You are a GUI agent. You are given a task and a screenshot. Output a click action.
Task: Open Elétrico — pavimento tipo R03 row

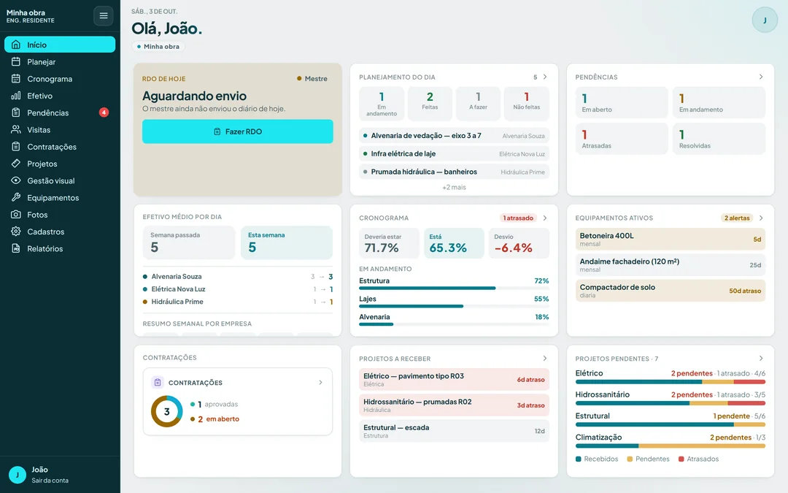coord(454,380)
